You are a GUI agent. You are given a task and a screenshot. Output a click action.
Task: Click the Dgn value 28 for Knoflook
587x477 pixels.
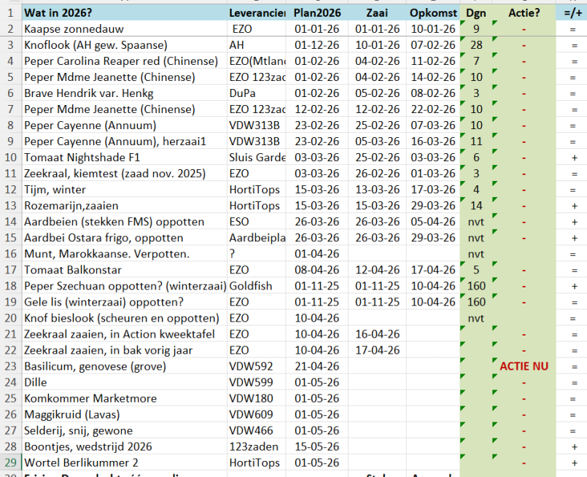tap(476, 45)
